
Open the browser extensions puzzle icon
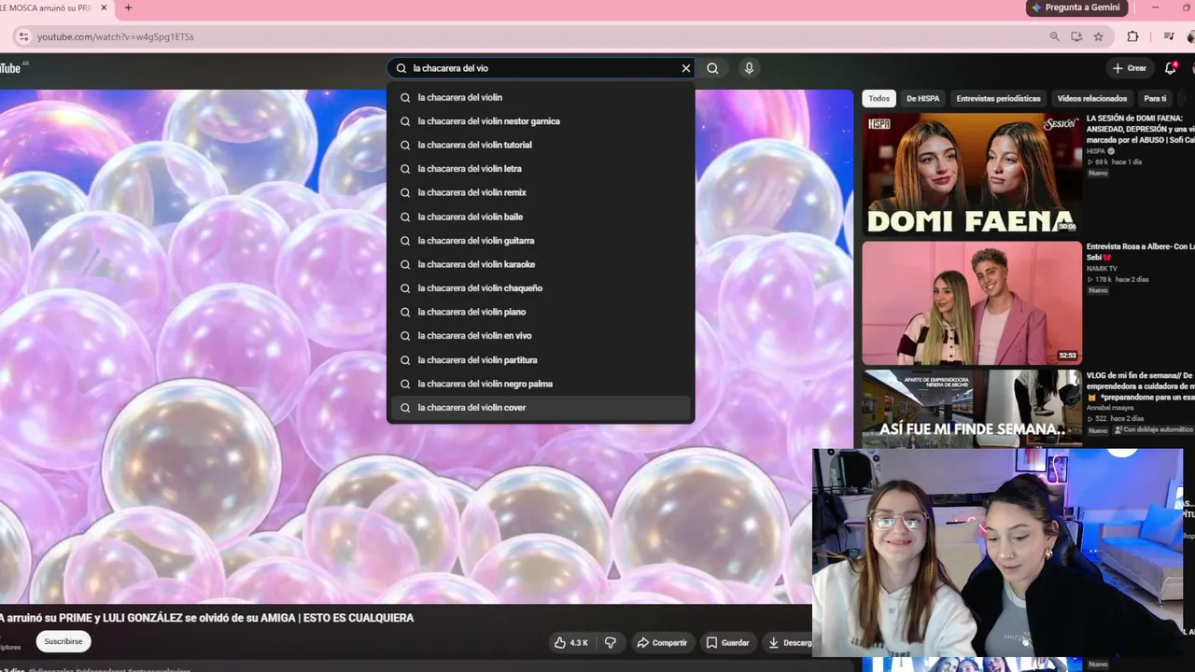(x=1132, y=36)
